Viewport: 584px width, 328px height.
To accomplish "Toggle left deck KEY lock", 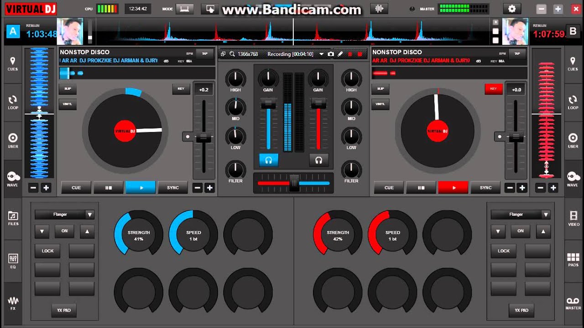I will pyautogui.click(x=181, y=89).
